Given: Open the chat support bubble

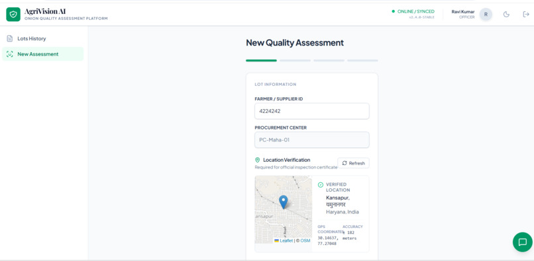Looking at the screenshot, I should coord(523,242).
